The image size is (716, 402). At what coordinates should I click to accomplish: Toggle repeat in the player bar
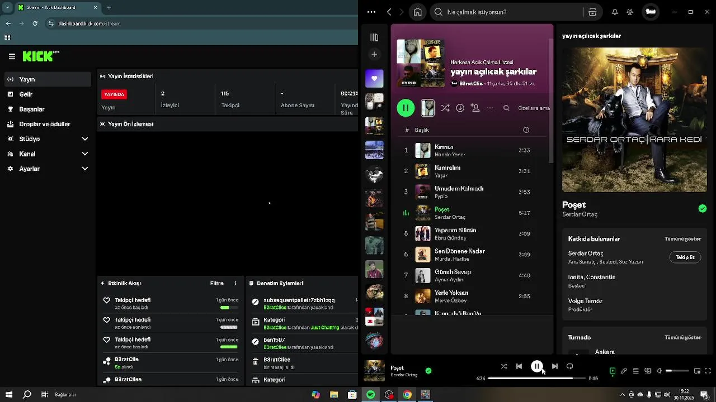click(x=569, y=366)
